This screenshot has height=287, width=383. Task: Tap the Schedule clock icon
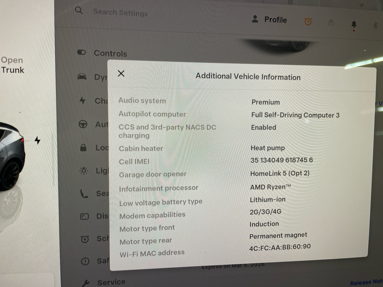tap(85, 239)
